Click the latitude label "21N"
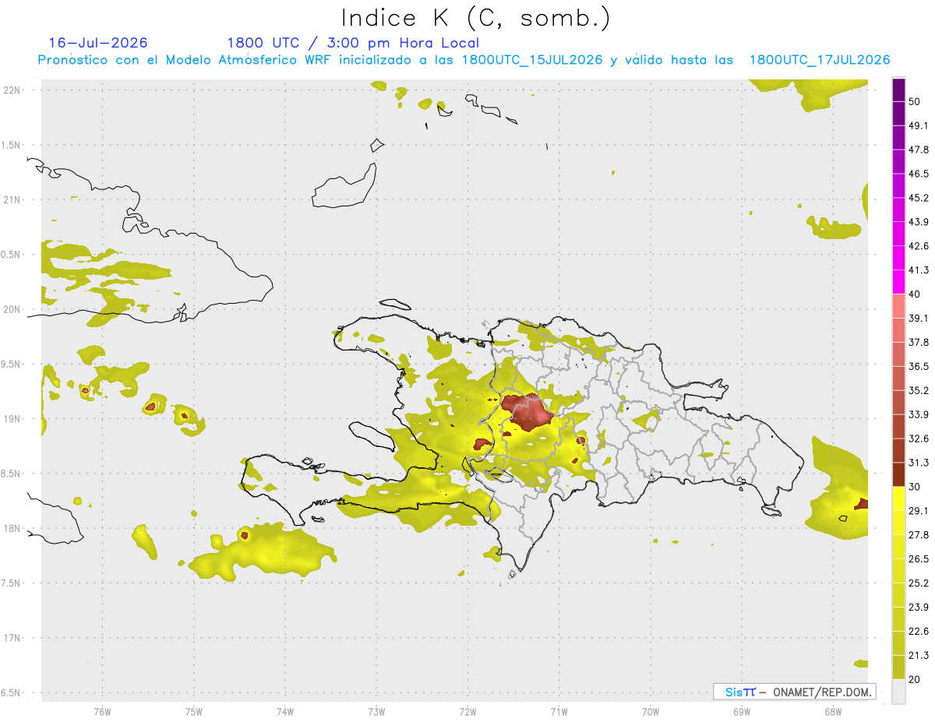Image resolution: width=935 pixels, height=722 pixels. click(x=12, y=199)
